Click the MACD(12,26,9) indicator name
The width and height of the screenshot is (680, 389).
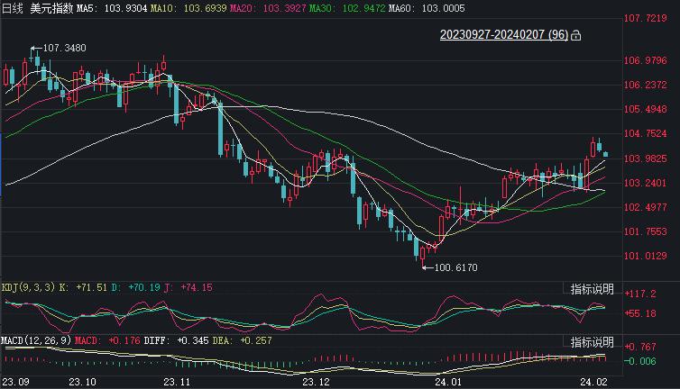coord(36,340)
